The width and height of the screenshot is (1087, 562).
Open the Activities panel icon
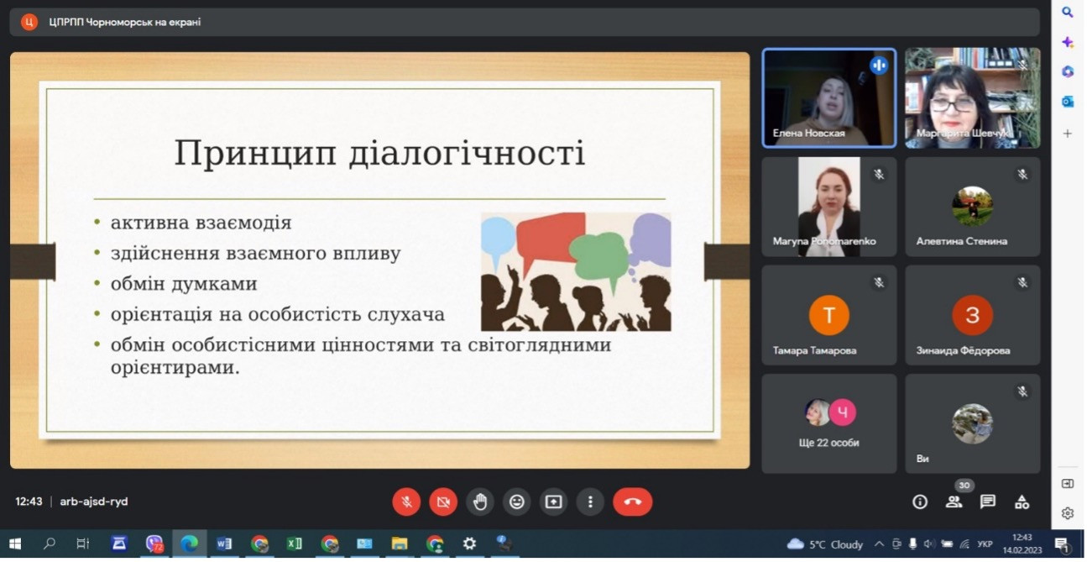tap(1022, 502)
